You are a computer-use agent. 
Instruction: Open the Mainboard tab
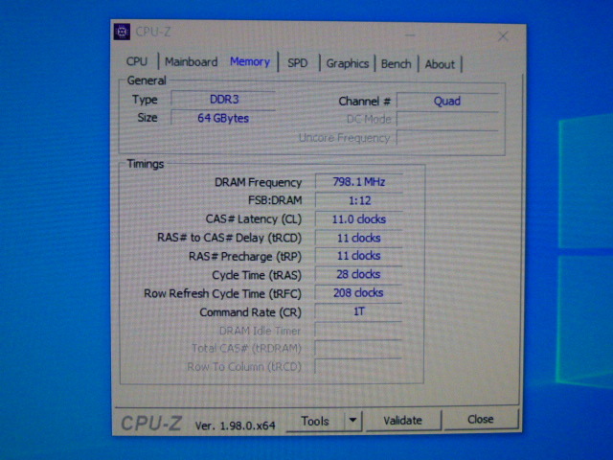tap(191, 61)
